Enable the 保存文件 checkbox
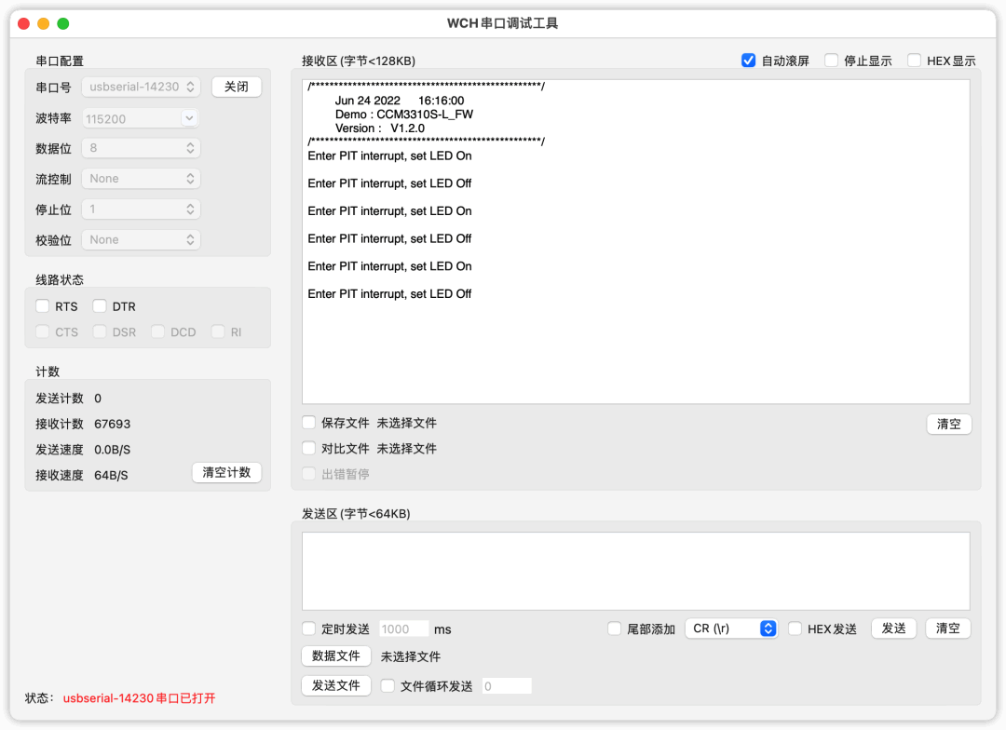Image resolution: width=1006 pixels, height=730 pixels. 309,423
